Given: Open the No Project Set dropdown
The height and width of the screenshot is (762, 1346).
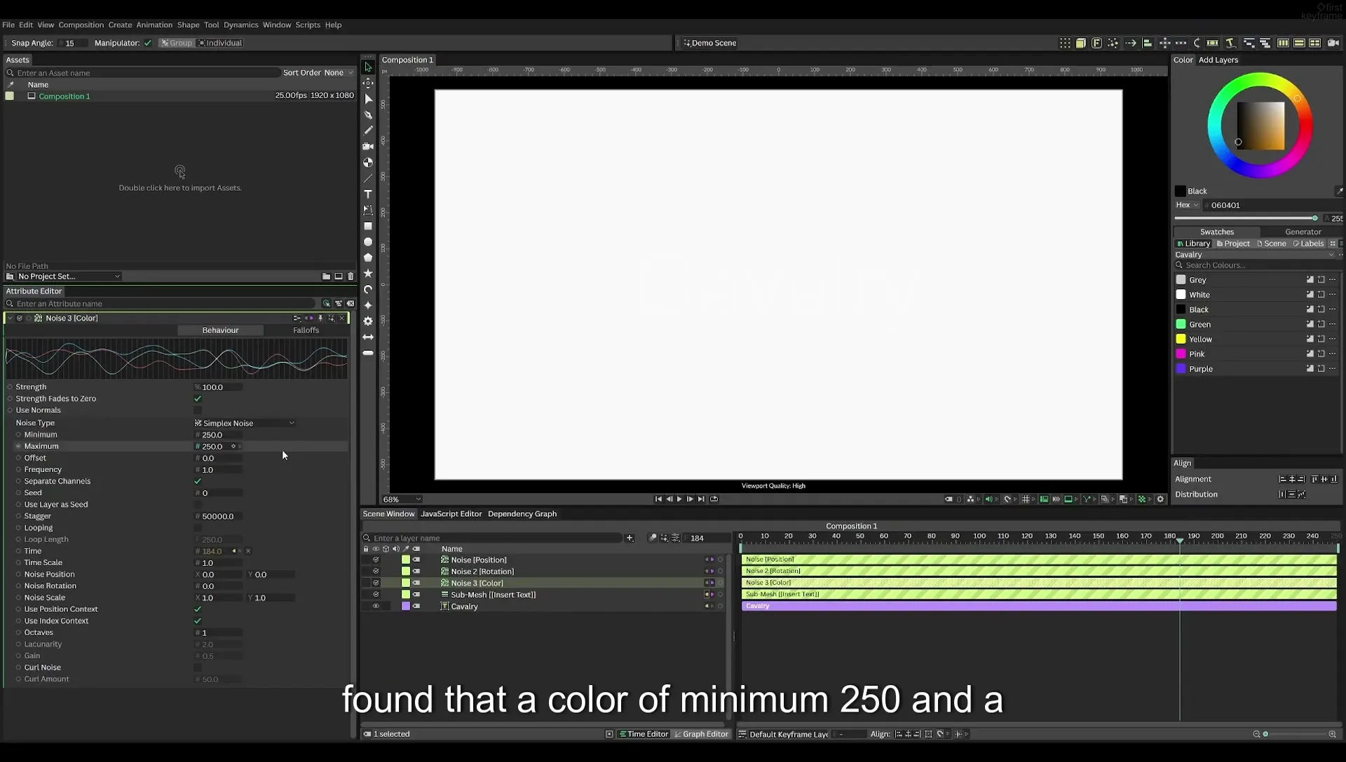Looking at the screenshot, I should point(68,277).
